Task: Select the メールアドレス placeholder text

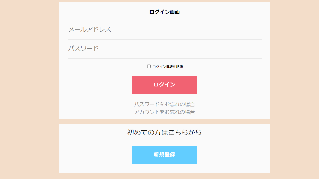Action: click(90, 30)
